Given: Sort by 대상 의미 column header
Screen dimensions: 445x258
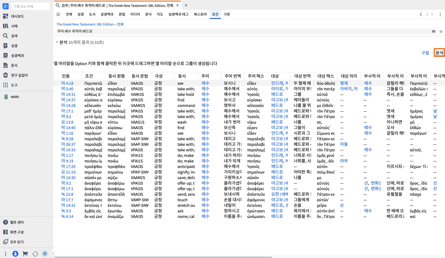Looking at the screenshot, I should (x=349, y=76).
